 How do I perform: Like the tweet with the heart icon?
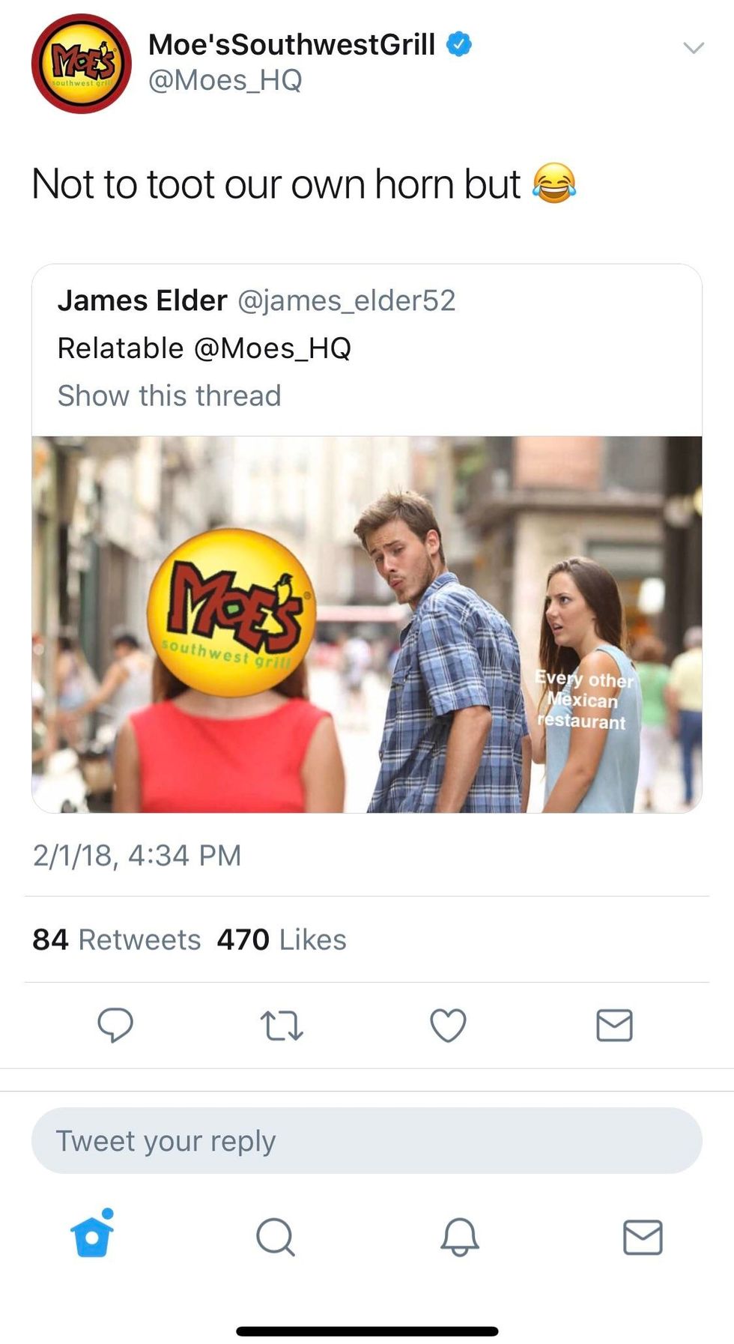coord(448,1026)
